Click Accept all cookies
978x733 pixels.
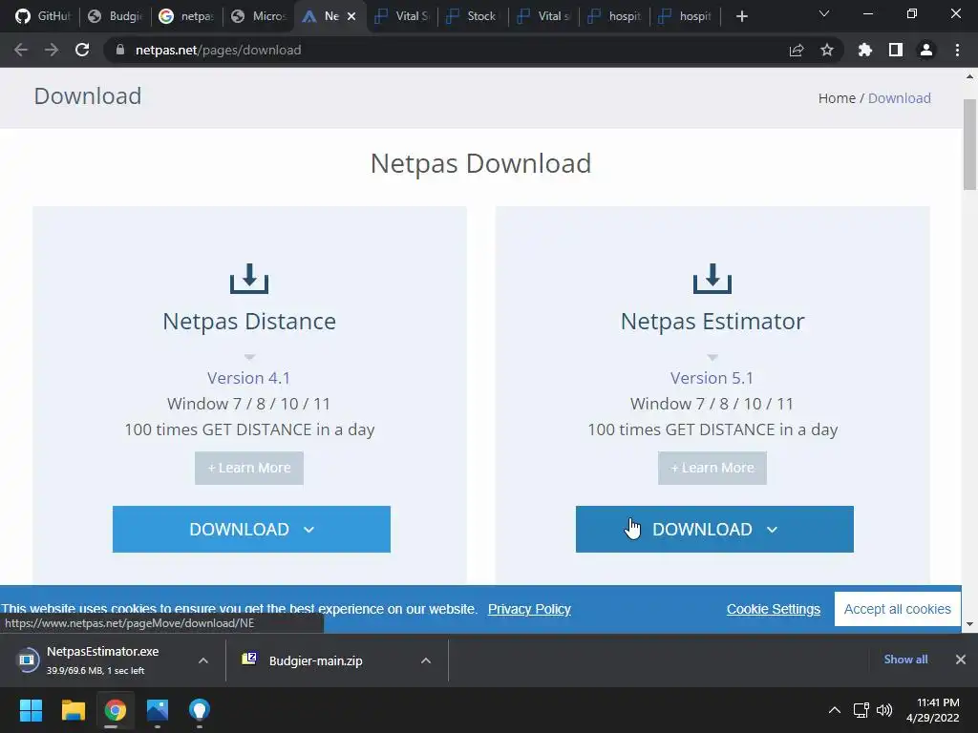click(898, 609)
